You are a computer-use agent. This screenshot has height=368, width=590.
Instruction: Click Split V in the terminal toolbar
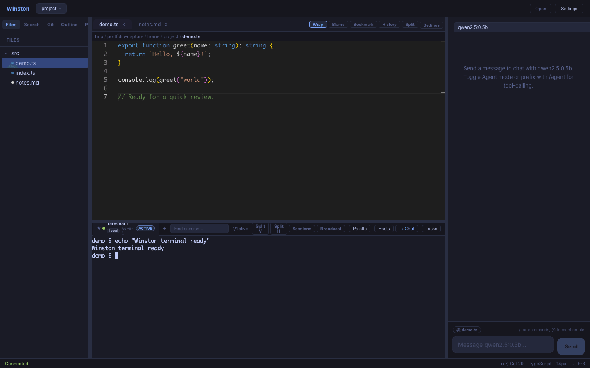tap(261, 229)
